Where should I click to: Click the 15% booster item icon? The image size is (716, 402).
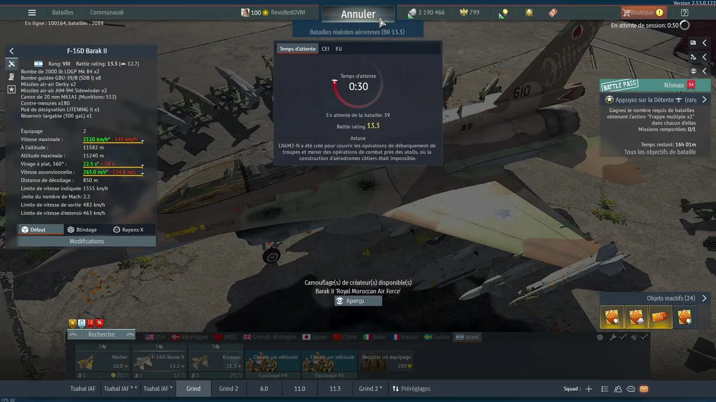[x=685, y=317]
